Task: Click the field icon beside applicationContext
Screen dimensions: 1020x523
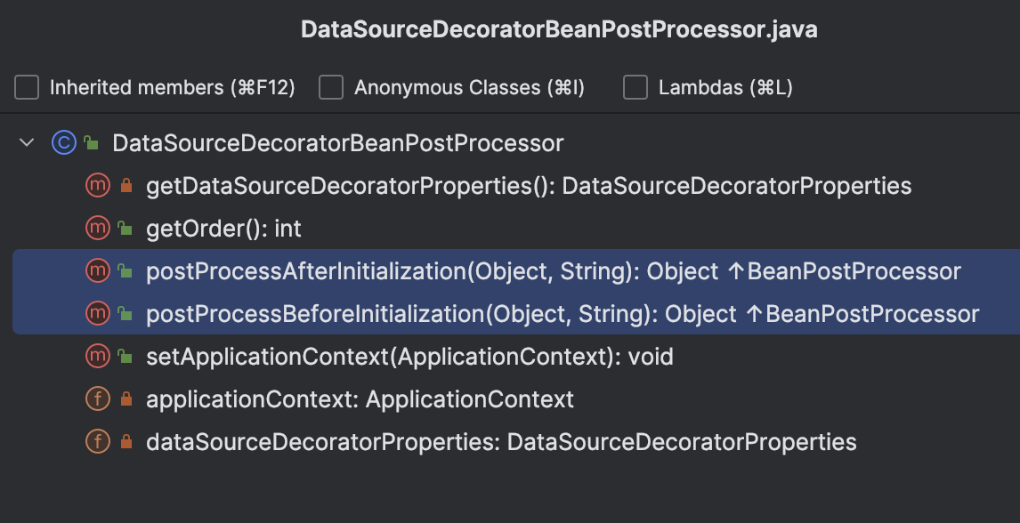Action: (x=96, y=399)
